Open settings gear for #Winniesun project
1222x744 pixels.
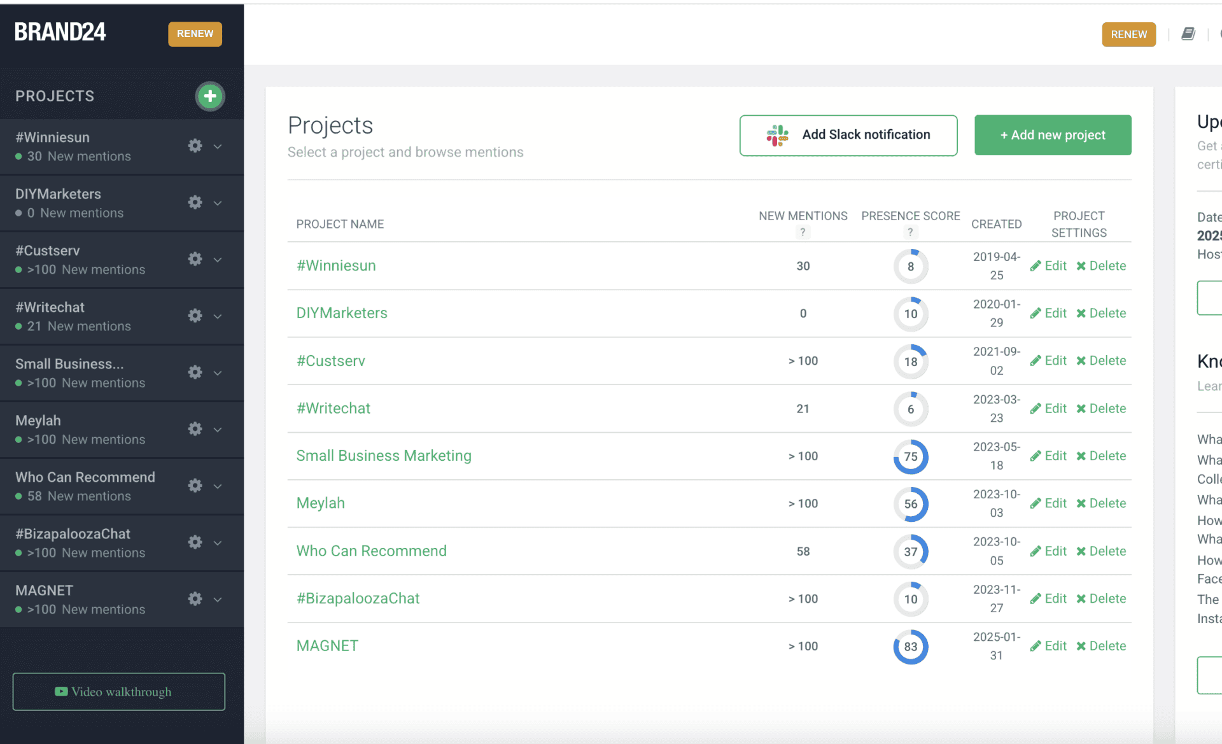point(195,146)
